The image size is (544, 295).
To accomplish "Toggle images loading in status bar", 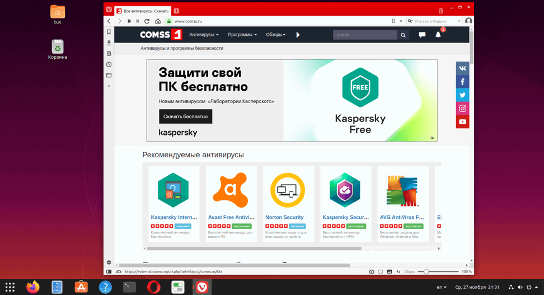I will click(x=390, y=271).
